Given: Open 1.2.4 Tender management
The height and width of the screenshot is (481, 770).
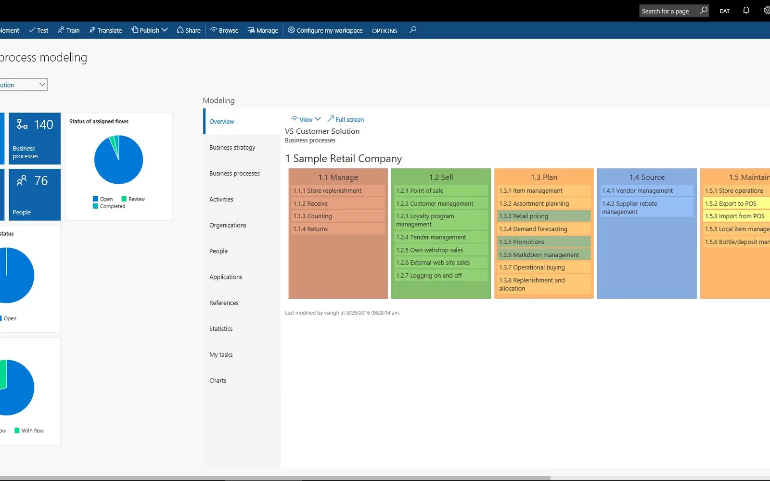Looking at the screenshot, I should 441,237.
